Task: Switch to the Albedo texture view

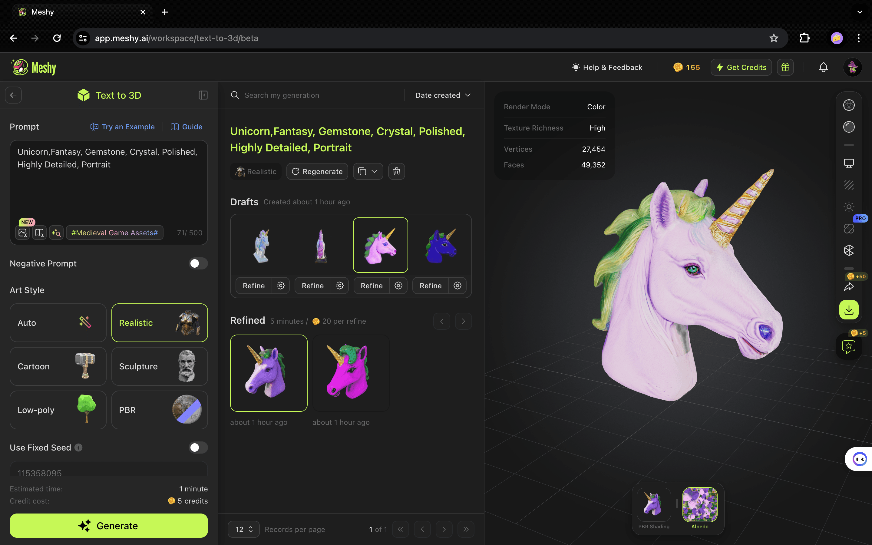Action: tap(699, 505)
